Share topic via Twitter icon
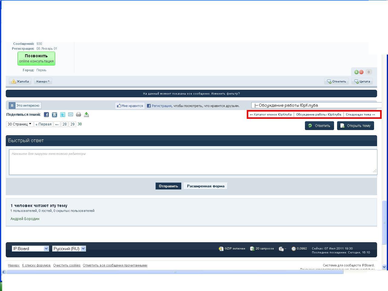The height and width of the screenshot is (291, 388). click(x=62, y=115)
